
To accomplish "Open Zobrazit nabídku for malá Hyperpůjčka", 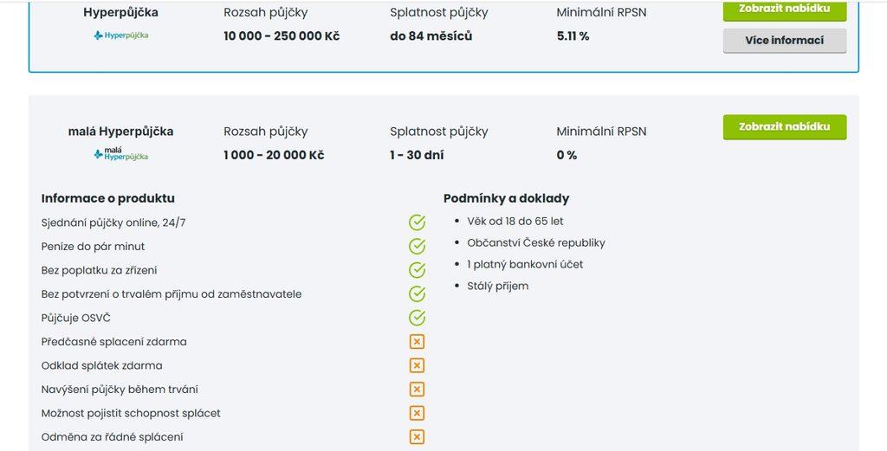I will coord(785,126).
